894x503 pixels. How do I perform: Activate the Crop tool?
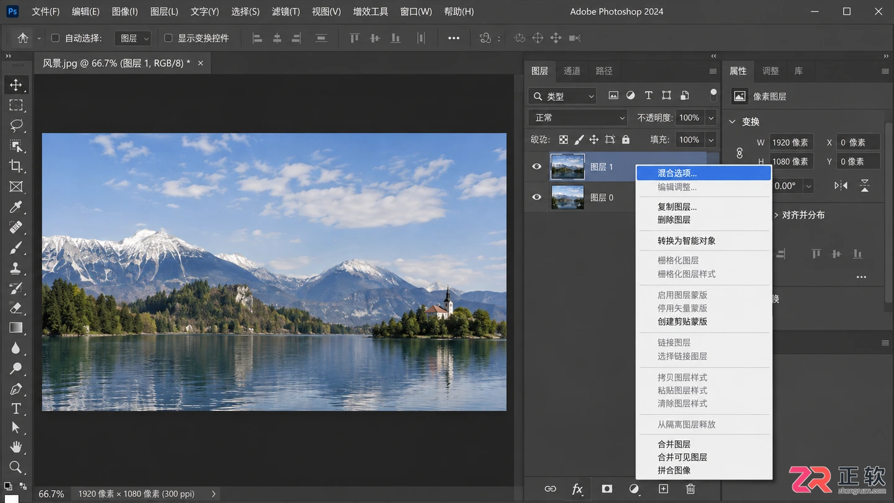16,166
